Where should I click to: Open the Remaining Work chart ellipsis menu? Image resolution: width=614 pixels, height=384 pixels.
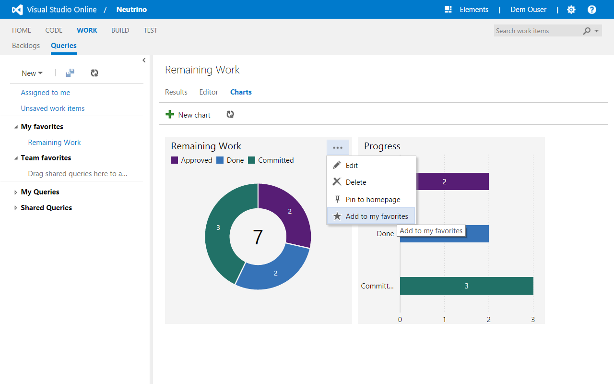pos(338,148)
